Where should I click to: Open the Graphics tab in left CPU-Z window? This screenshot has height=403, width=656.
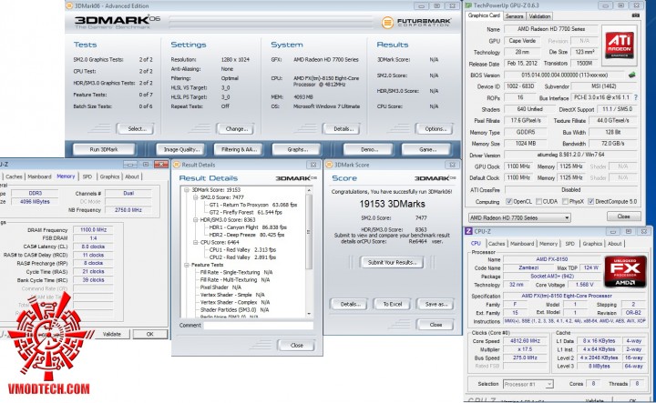pyautogui.click(x=109, y=176)
